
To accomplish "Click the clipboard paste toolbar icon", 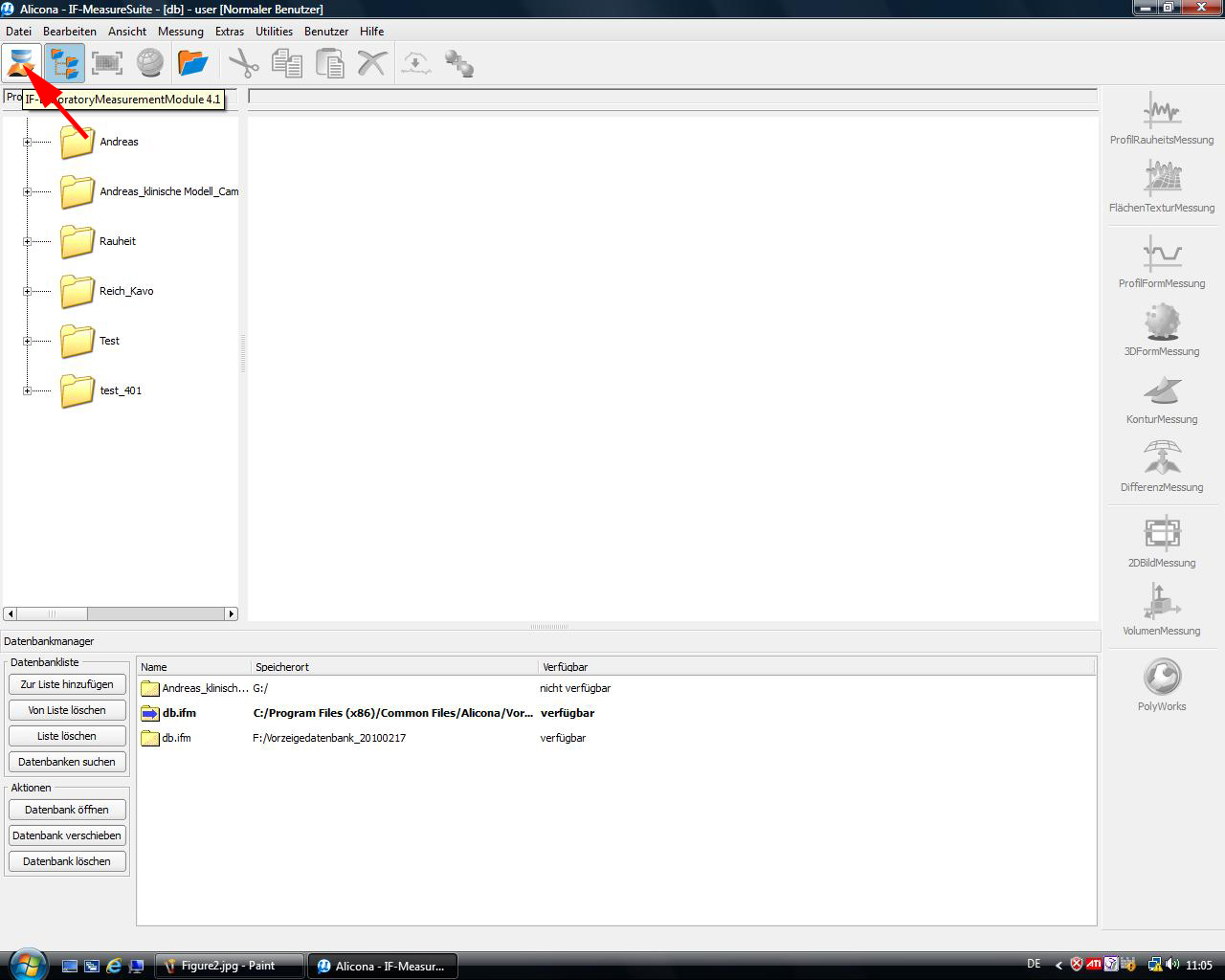I will click(x=329, y=63).
